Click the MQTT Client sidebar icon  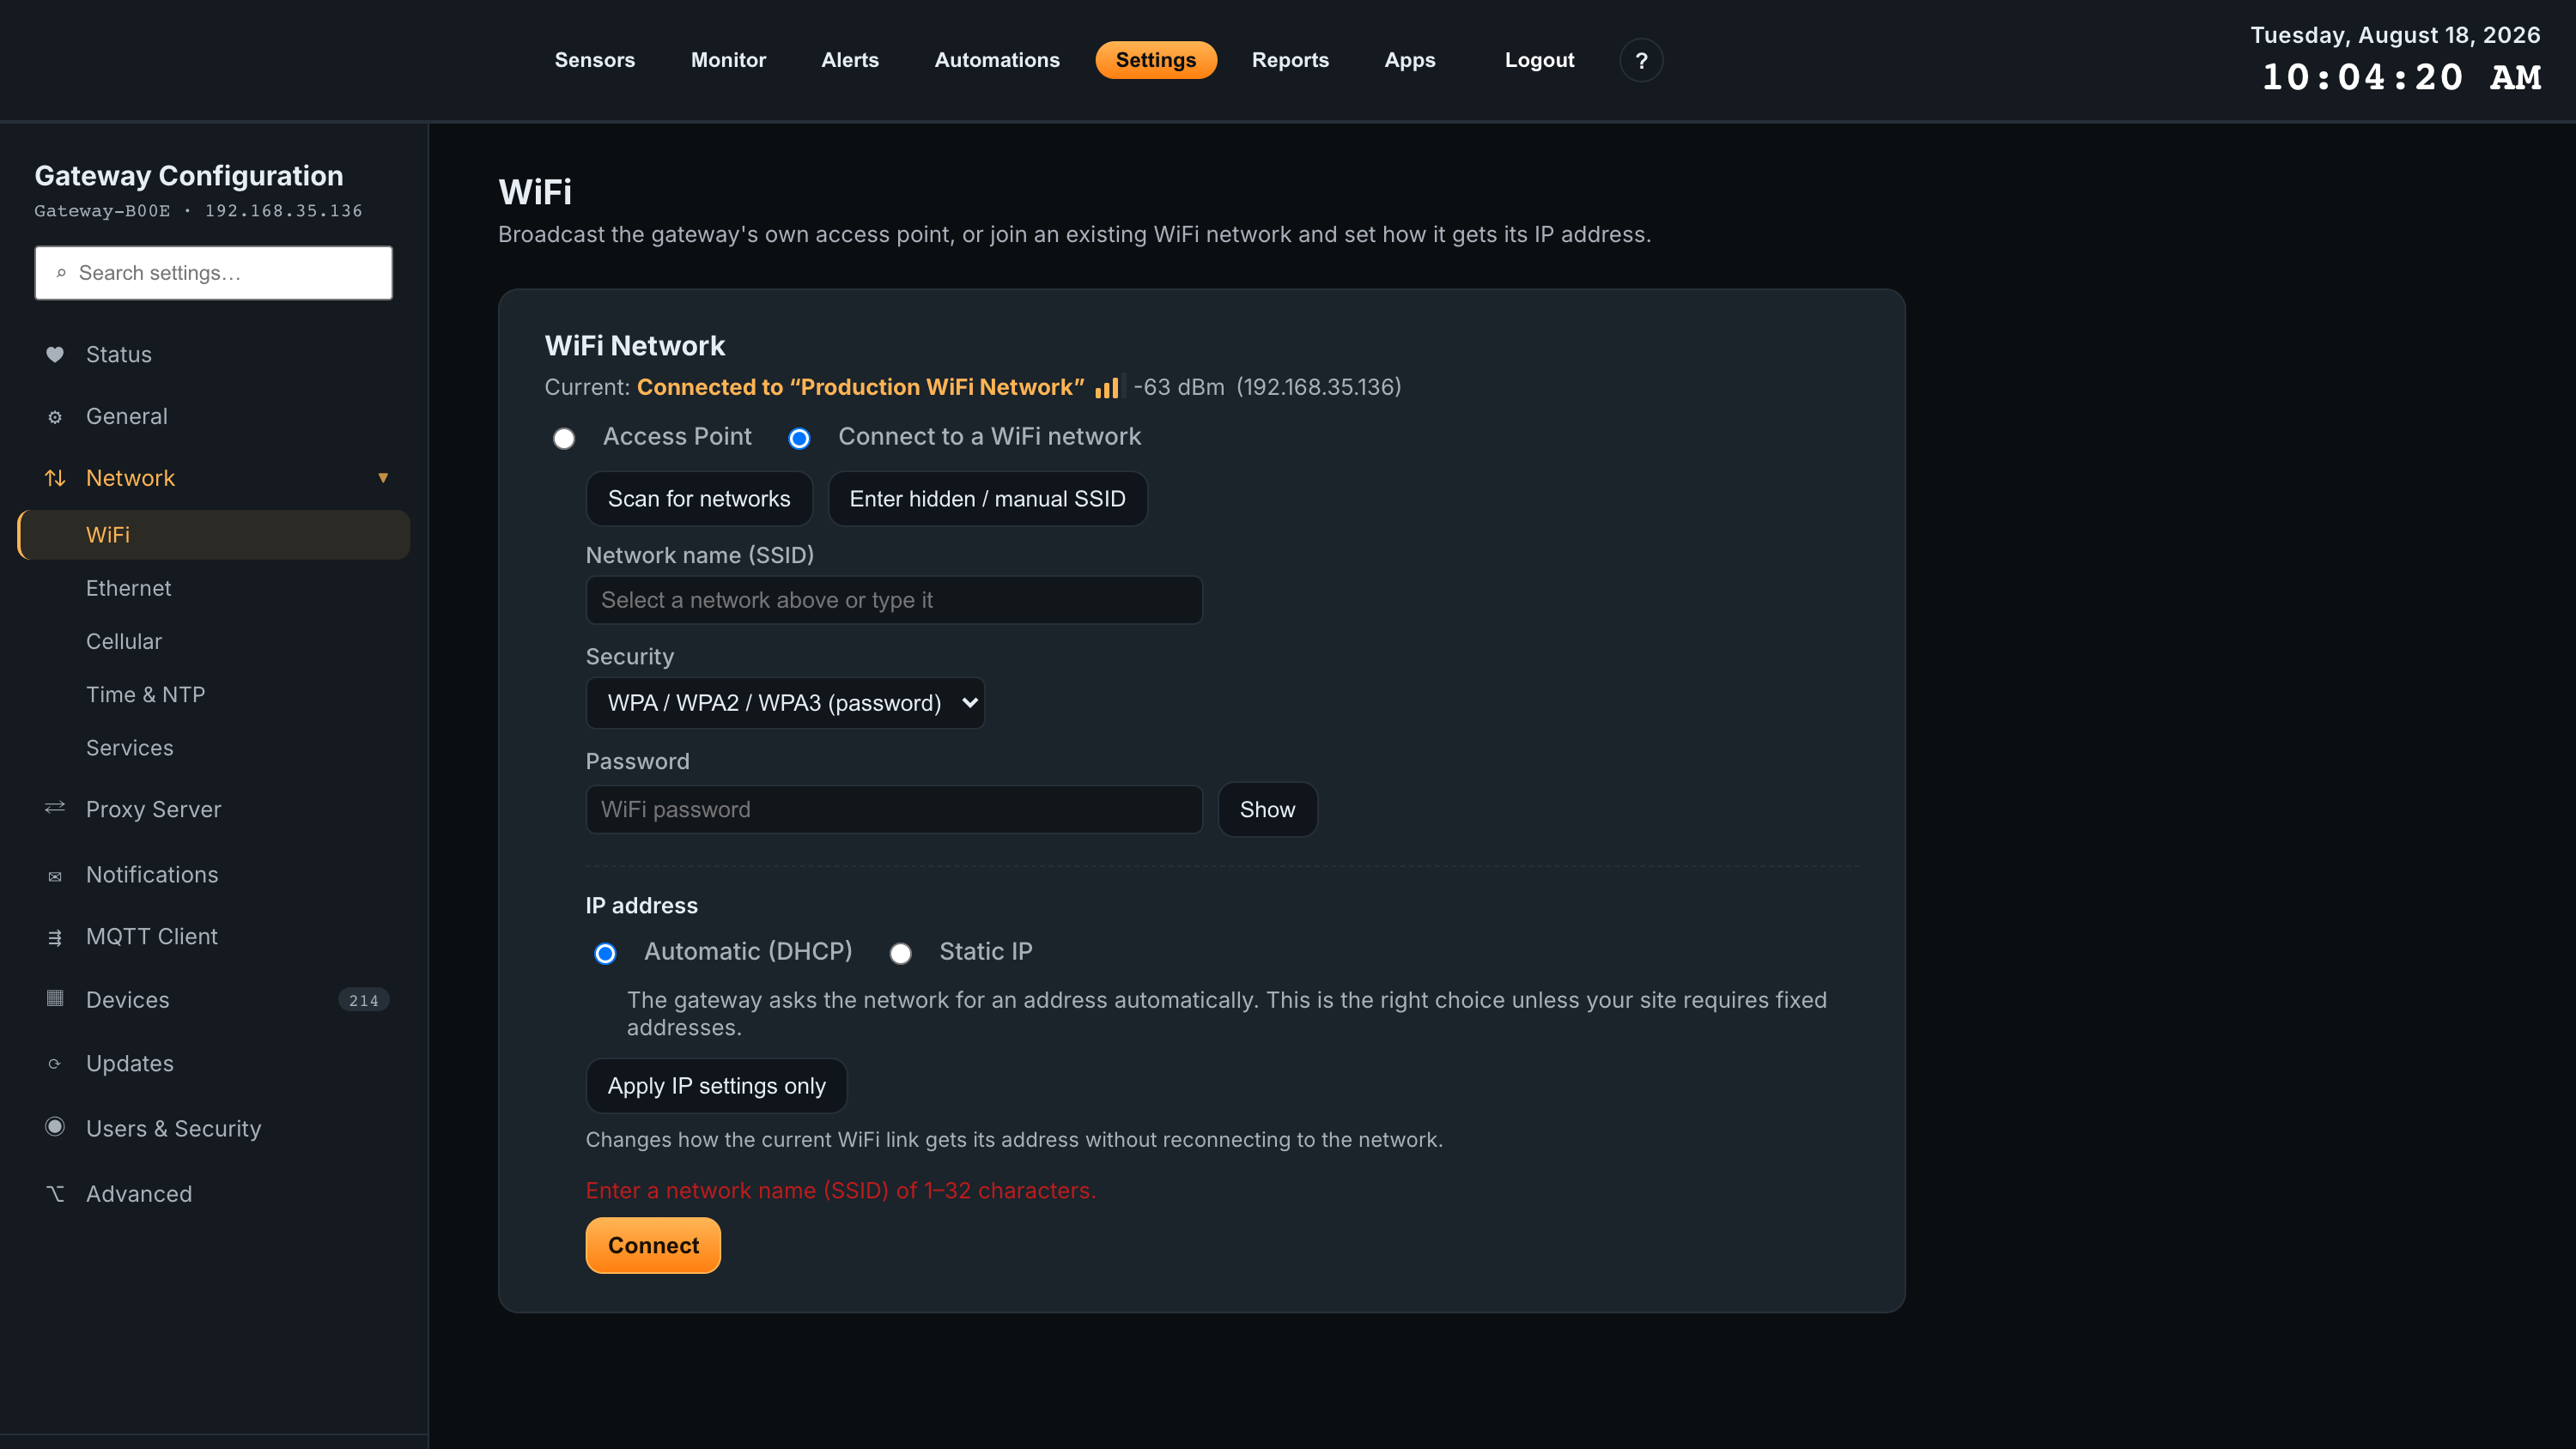tap(55, 937)
